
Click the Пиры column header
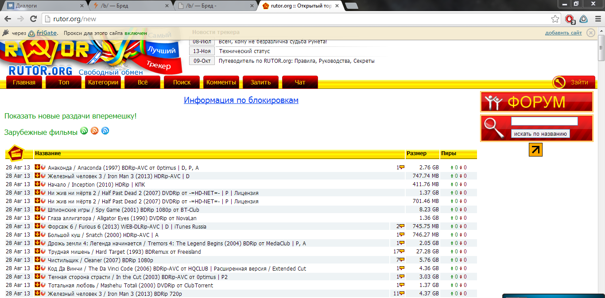point(449,153)
